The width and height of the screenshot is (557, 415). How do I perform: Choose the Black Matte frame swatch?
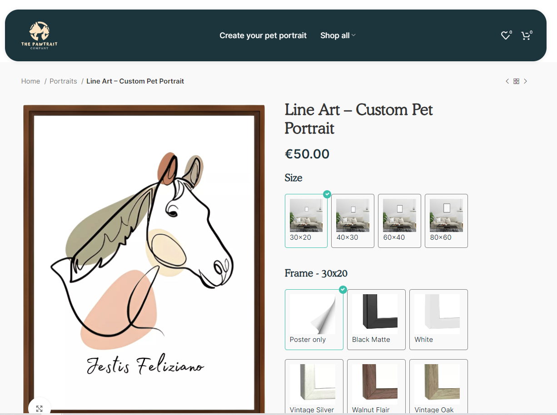pyautogui.click(x=376, y=319)
